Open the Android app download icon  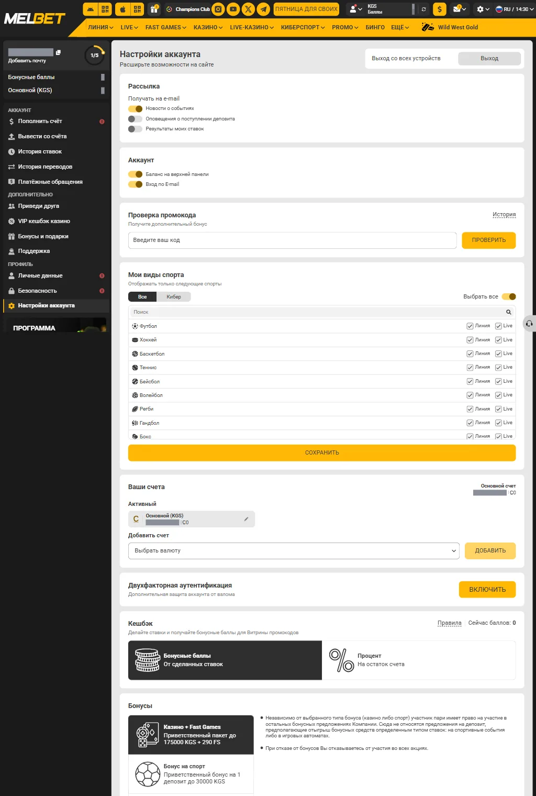click(91, 9)
